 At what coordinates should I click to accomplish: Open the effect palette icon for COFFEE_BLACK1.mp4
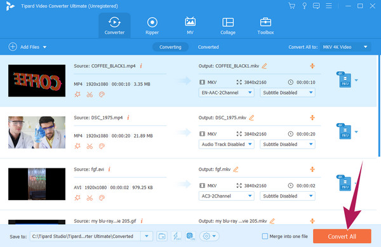102,94
